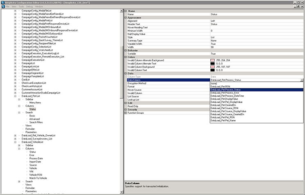Click the Alignment property row
Image resolution: width=305 pixels, height=195 pixels.
[x=215, y=21]
